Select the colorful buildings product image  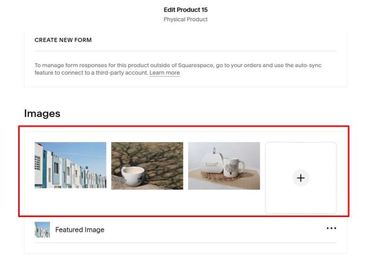[x=70, y=165]
